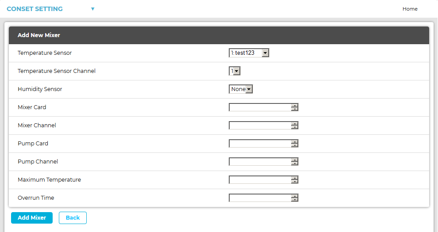This screenshot has width=438, height=232.
Task: Decrease the Mixer Channel value
Action: 295,127
